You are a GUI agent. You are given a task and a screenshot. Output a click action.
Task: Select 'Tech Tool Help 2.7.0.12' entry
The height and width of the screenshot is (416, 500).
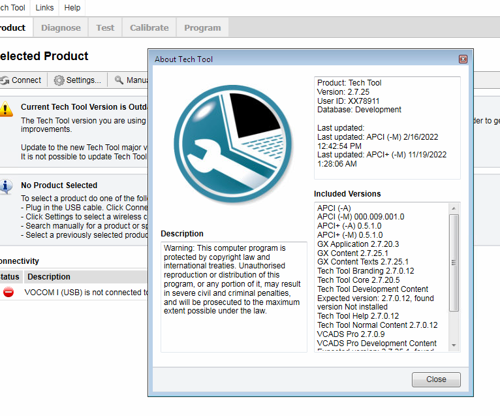click(x=358, y=316)
